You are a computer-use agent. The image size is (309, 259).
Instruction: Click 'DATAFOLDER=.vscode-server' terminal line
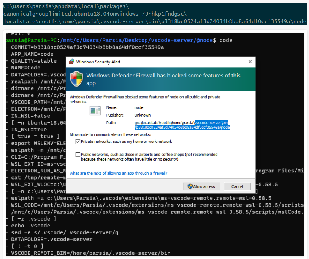52,239
